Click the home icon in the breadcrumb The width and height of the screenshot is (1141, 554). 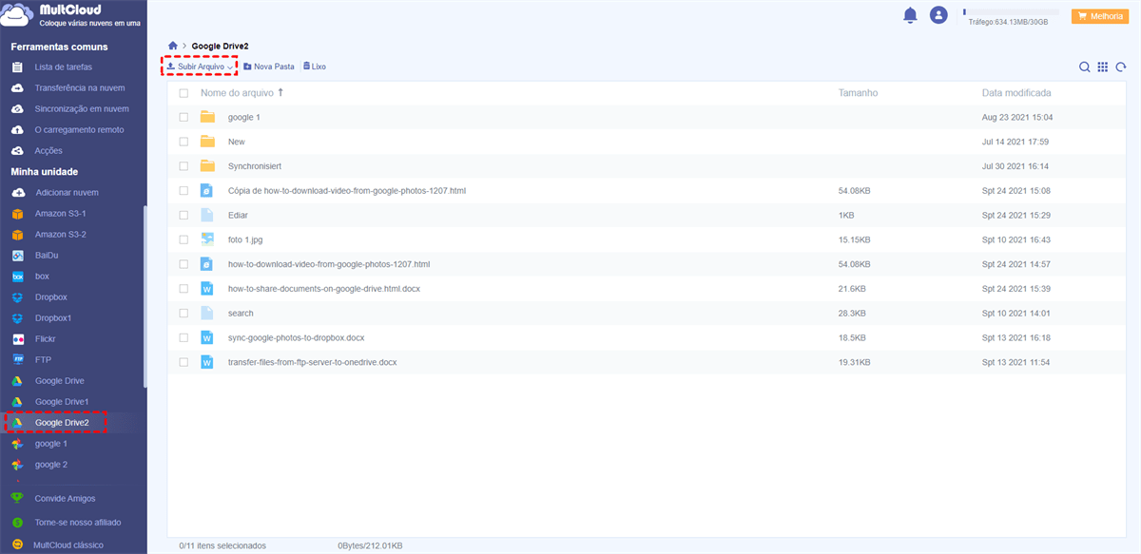[x=172, y=44]
